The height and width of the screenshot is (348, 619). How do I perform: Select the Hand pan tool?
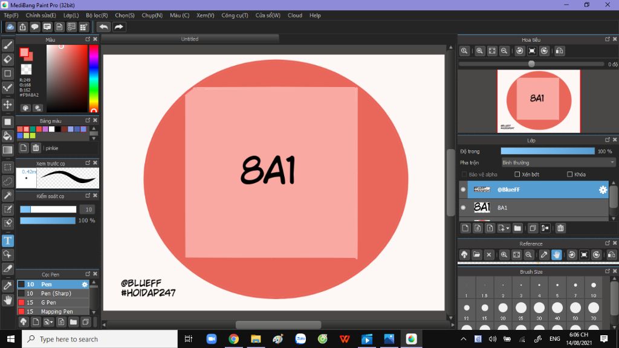[7, 300]
